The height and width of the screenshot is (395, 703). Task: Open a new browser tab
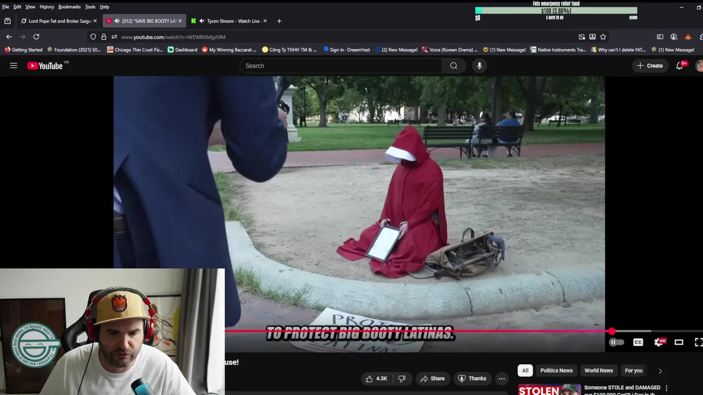pos(279,21)
